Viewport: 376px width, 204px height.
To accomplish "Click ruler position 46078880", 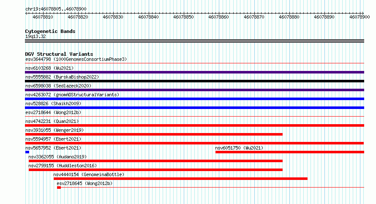I will click(x=289, y=17).
